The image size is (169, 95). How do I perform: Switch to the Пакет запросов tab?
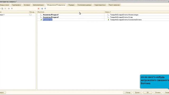point(114,5)
